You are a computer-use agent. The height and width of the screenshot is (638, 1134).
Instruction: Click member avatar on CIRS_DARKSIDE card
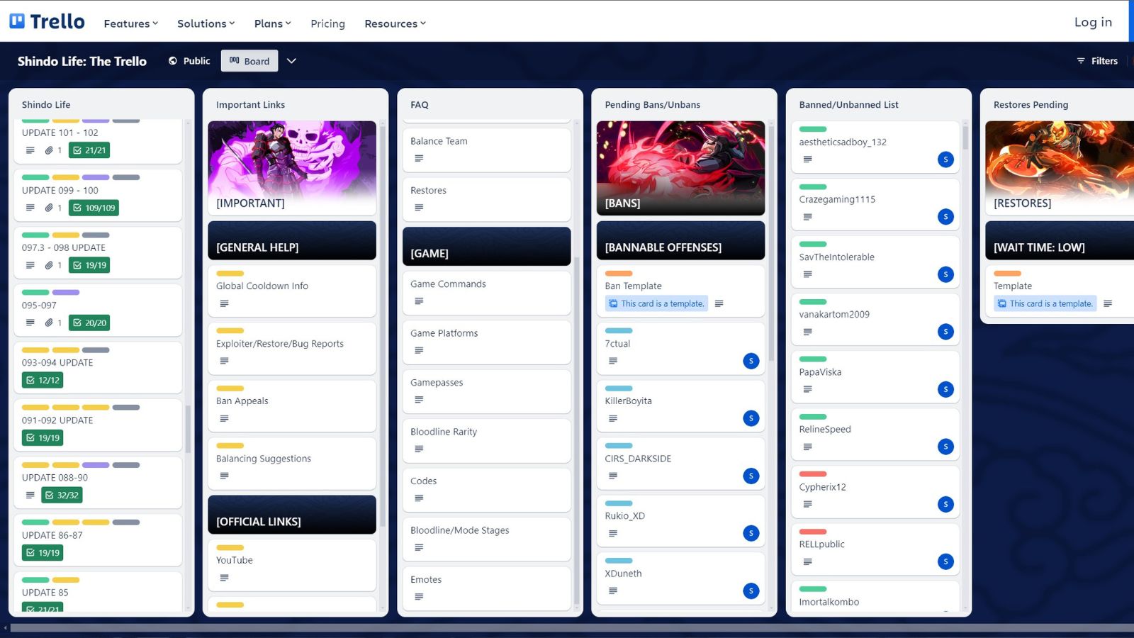click(x=751, y=476)
